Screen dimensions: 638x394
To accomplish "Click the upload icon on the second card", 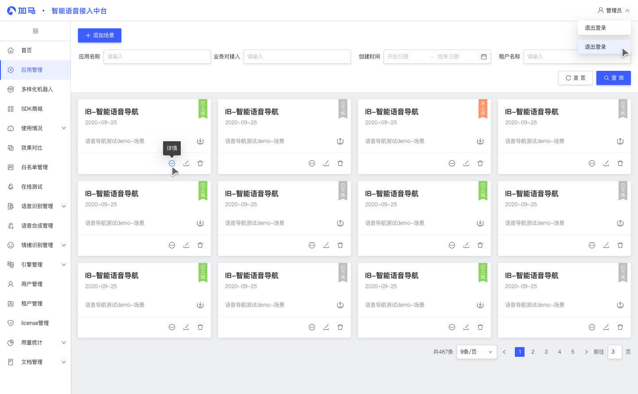I will 340,141.
